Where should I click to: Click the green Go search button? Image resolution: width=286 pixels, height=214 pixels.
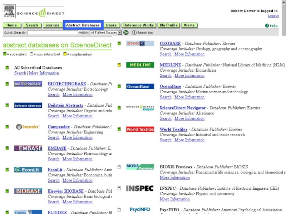coord(126,32)
